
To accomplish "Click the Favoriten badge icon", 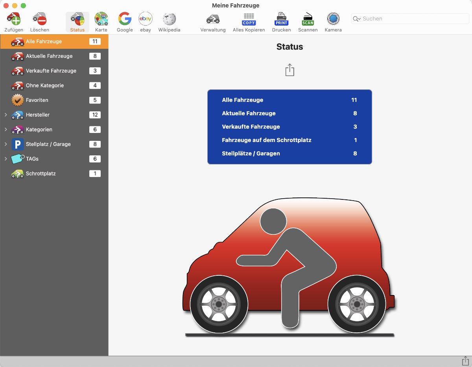I will click(x=18, y=100).
